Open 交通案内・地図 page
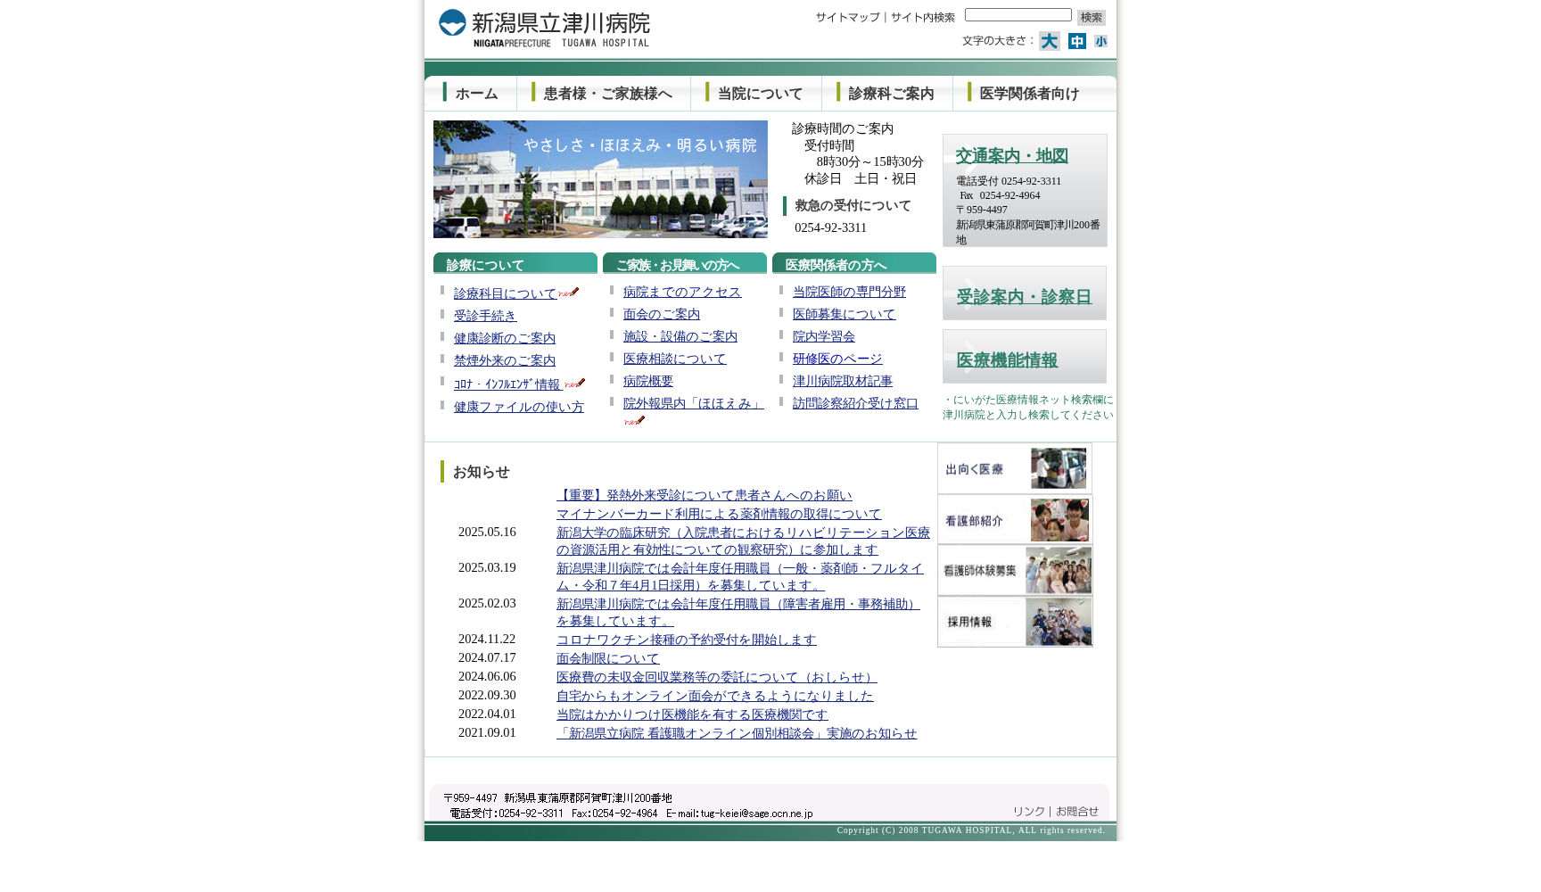This screenshot has width=1541, height=892. pos(1012,155)
